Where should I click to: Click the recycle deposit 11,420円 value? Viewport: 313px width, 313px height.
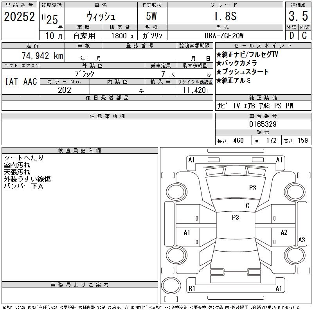point(197,90)
